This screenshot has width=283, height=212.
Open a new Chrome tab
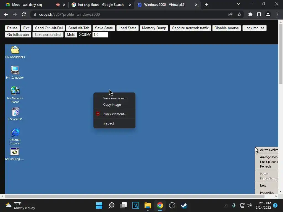pyautogui.click(x=207, y=5)
